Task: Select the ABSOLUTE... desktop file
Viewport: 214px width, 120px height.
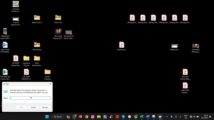Action: pos(175,47)
